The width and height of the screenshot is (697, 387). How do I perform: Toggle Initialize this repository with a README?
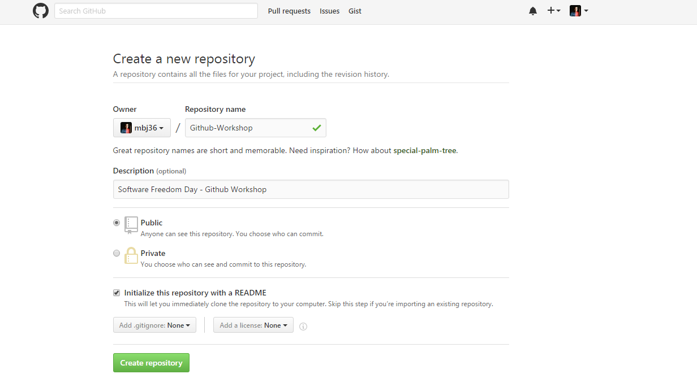point(117,293)
